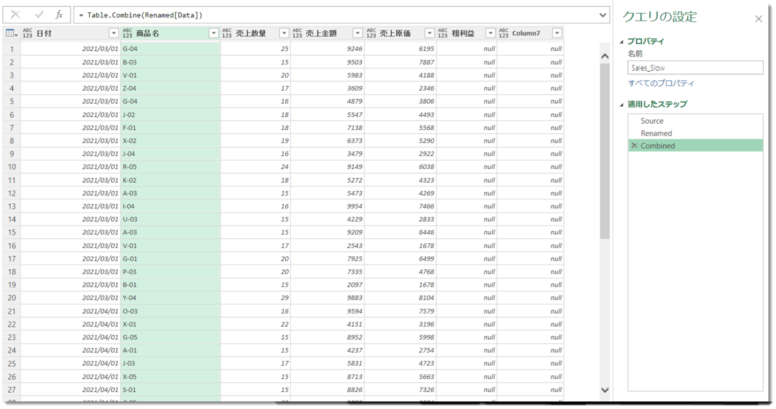Change data type icon of 日付 column
Screen dimensions: 776x409
[x=28, y=33]
